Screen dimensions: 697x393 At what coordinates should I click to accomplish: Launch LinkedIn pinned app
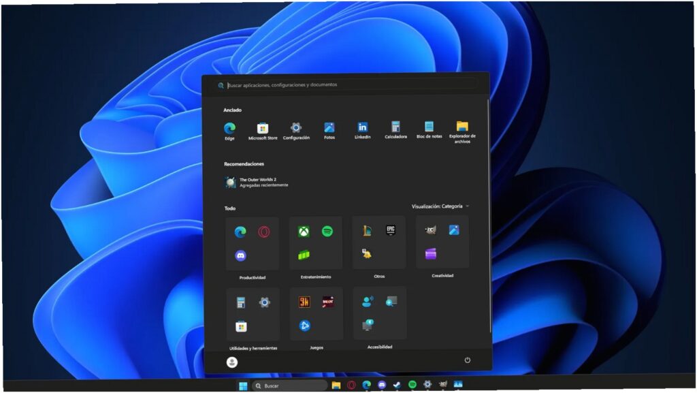pyautogui.click(x=362, y=131)
